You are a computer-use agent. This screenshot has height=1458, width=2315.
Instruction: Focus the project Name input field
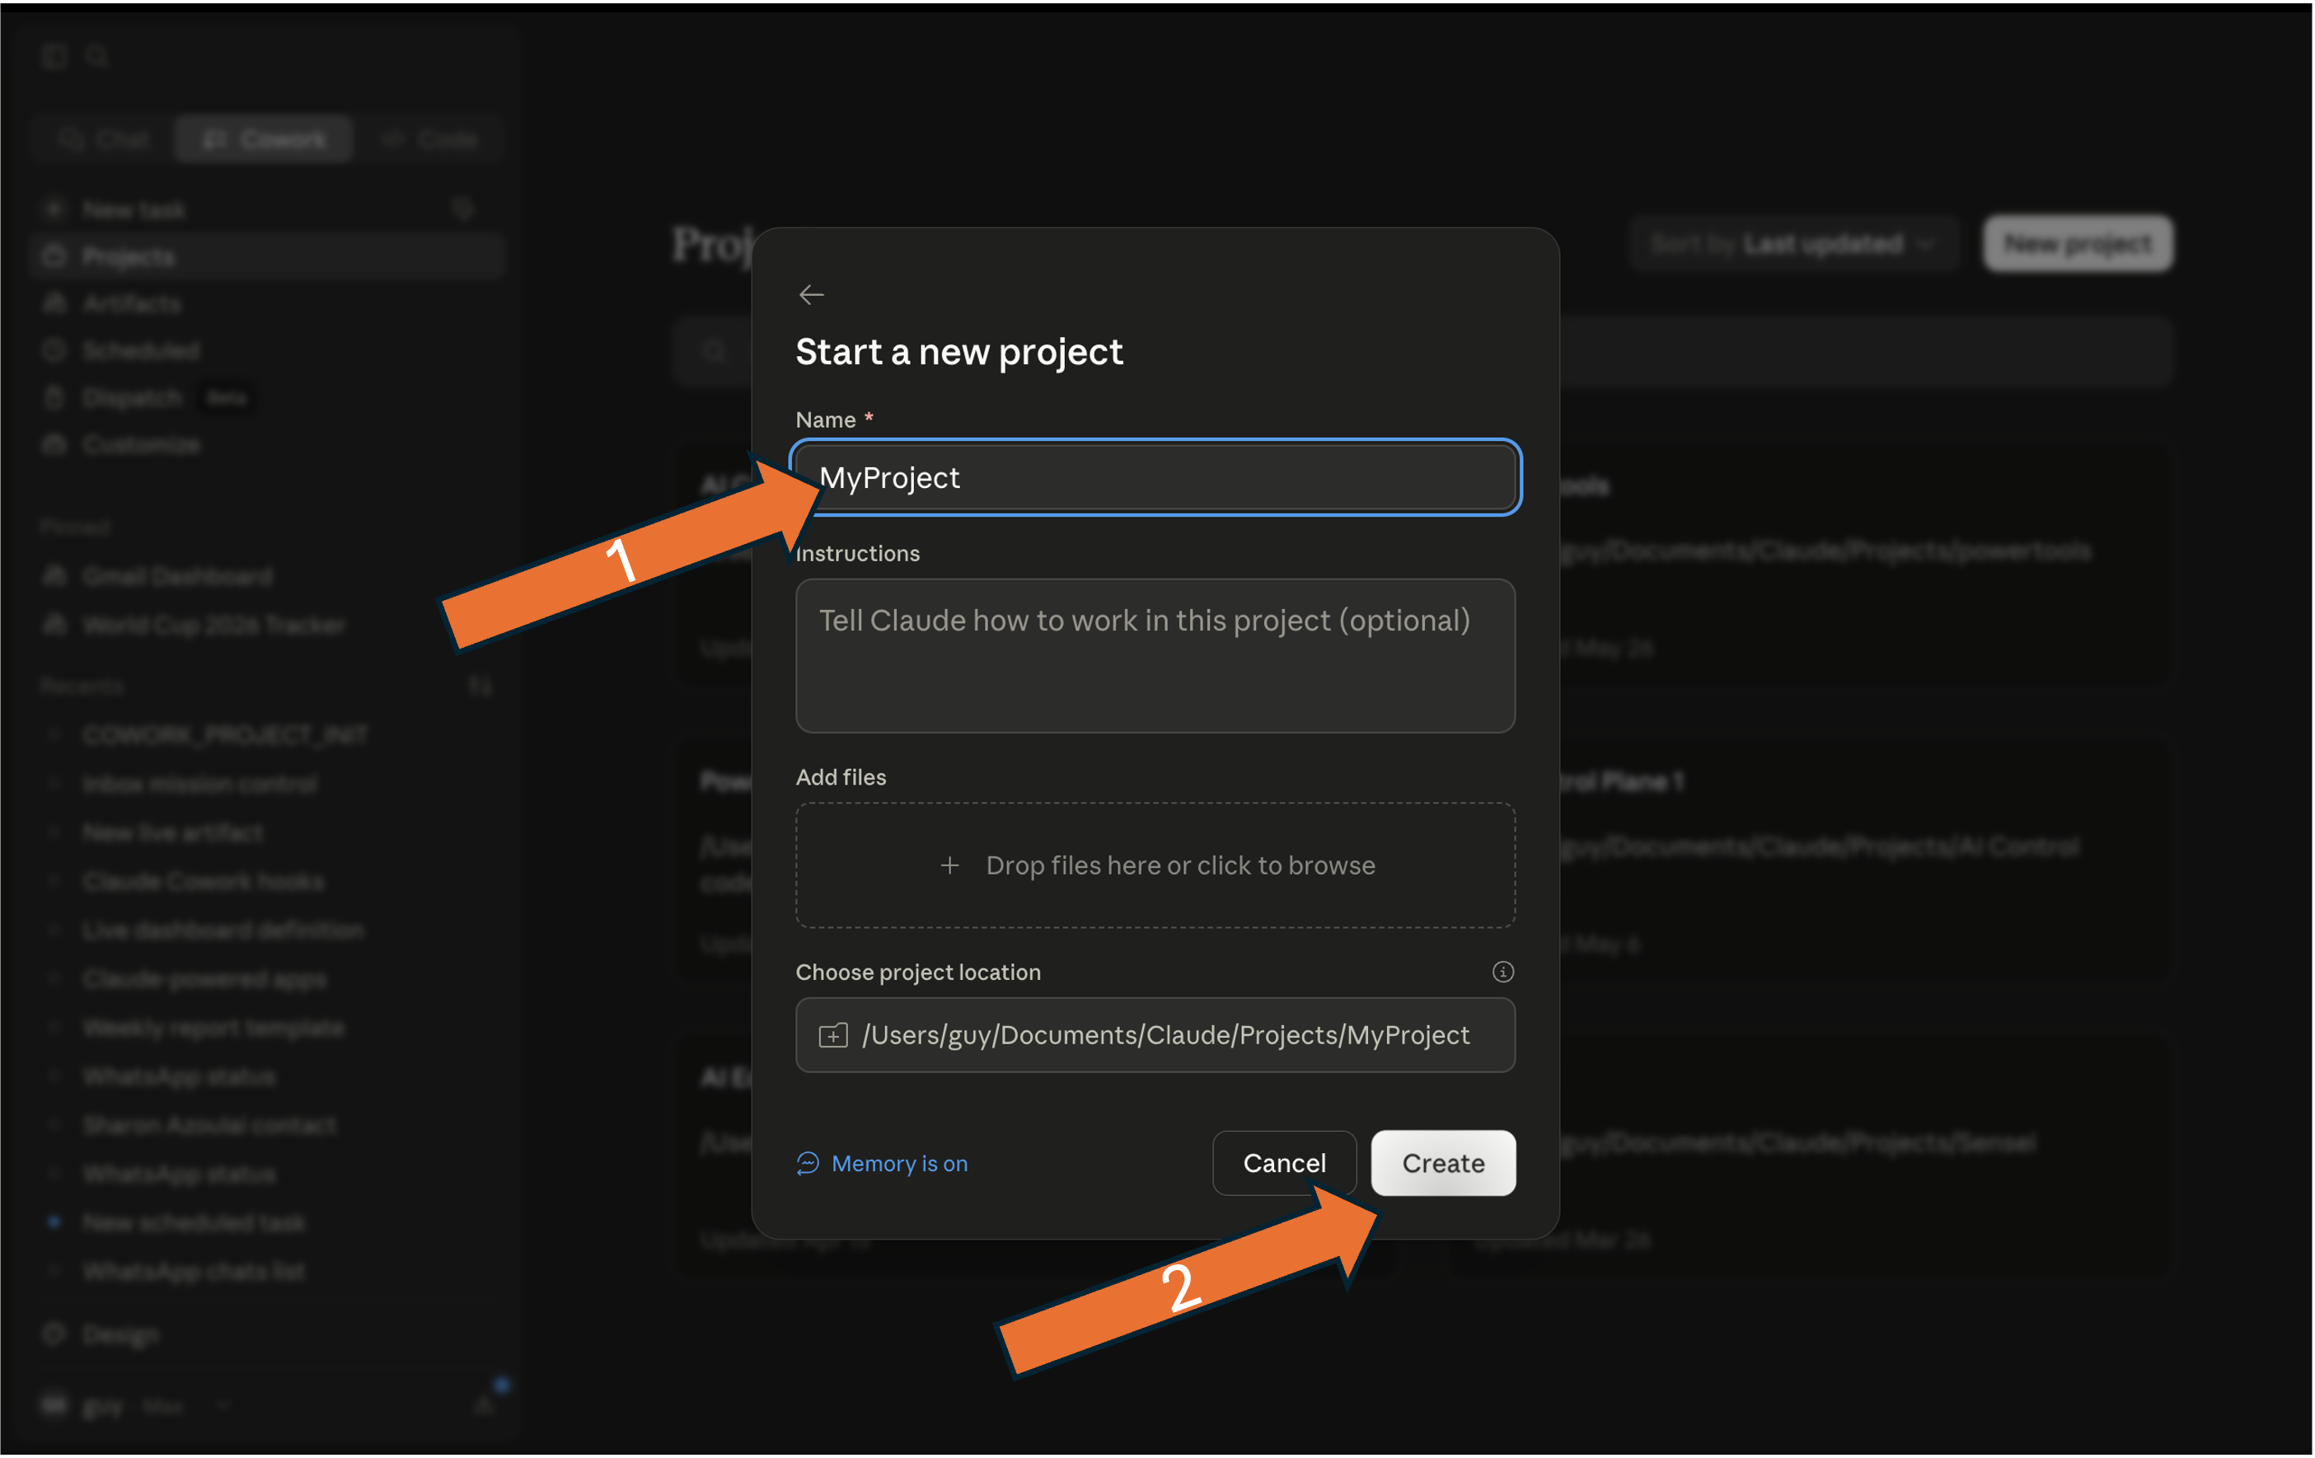1155,477
